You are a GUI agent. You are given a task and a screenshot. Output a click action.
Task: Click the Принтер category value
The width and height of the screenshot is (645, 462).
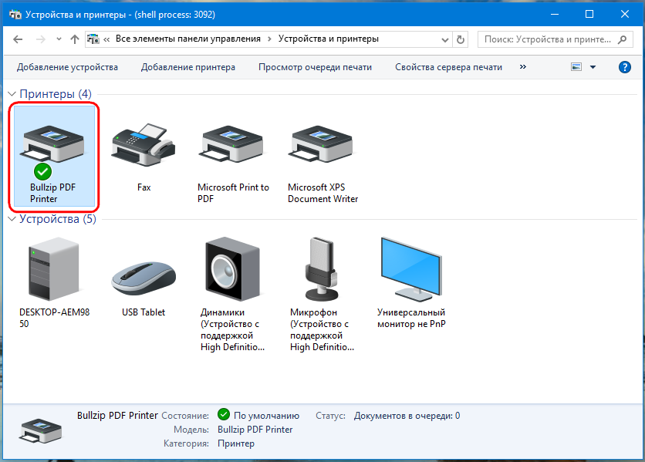(x=236, y=443)
